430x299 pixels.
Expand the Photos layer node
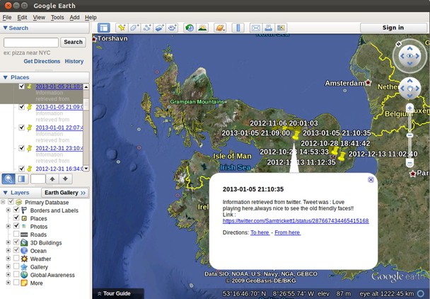pos(8,227)
